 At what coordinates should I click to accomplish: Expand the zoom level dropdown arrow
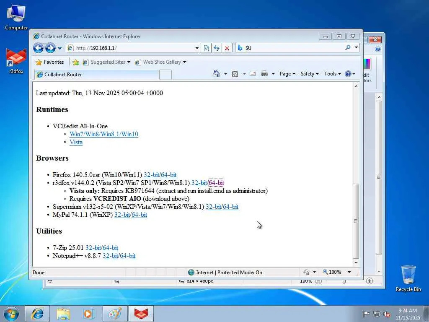coord(349,272)
